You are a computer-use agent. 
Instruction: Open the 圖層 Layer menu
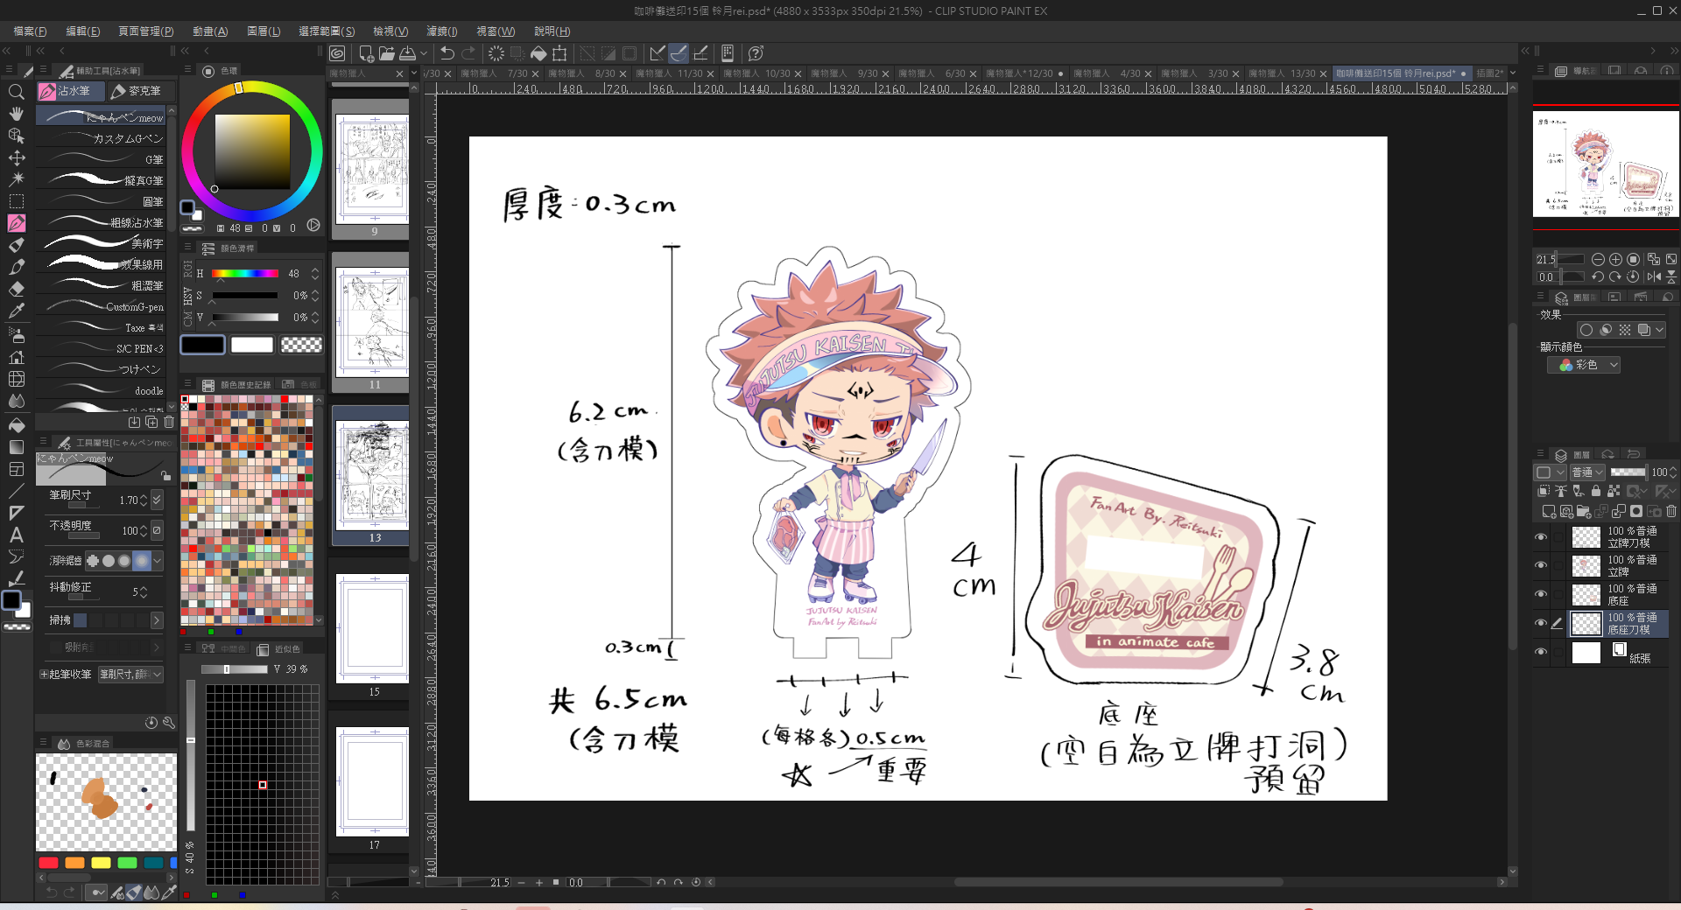[264, 31]
